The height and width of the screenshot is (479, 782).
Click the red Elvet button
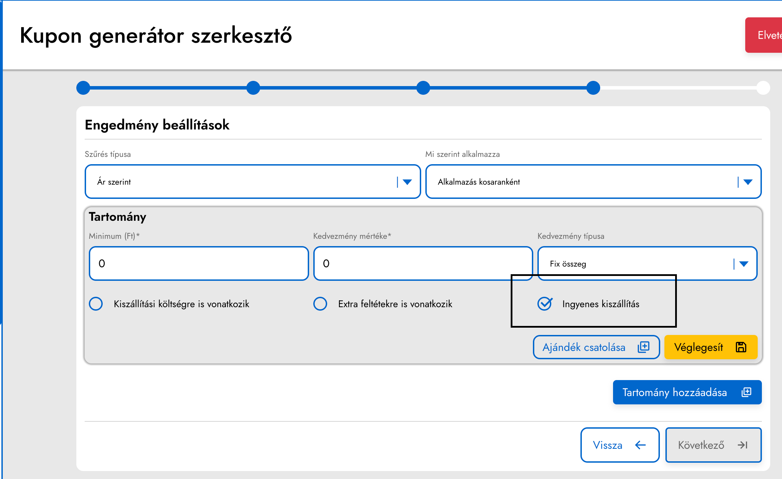coord(764,35)
